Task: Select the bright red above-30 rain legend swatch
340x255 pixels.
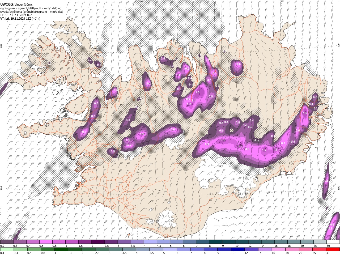Action: [x=333, y=249]
